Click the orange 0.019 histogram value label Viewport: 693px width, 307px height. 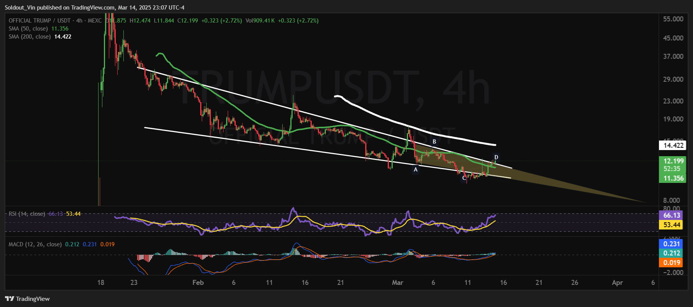point(671,263)
